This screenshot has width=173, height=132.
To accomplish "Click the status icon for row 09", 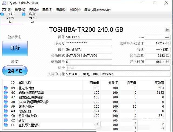I will [x=6, y=88].
